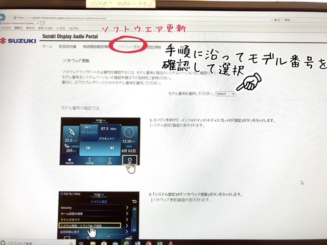Image resolution: width=327 pixels, height=245 pixels.
Task: Open Mail from the taskbar
Action: [x=115, y=243]
